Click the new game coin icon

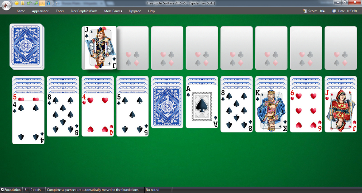pyautogui.click(x=16, y=3)
